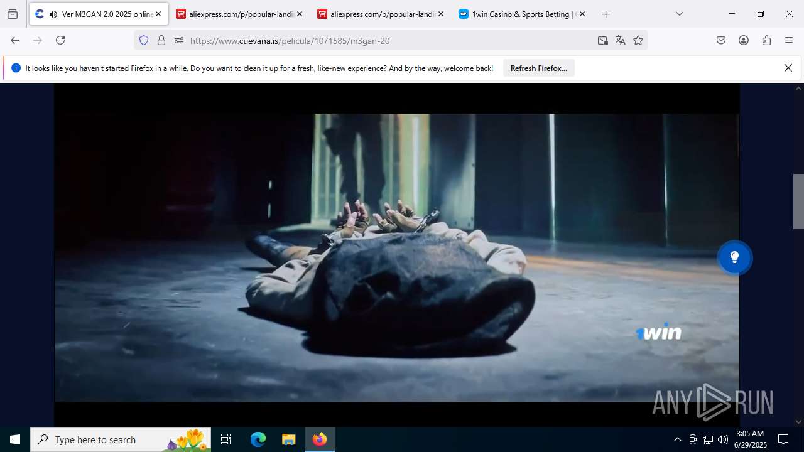Screen dimensions: 804x452
Task: Switch to the 1win Casino tab
Action: 523,14
